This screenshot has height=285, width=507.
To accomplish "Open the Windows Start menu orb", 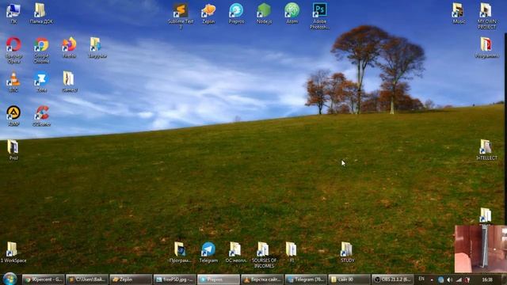I will coord(10,279).
